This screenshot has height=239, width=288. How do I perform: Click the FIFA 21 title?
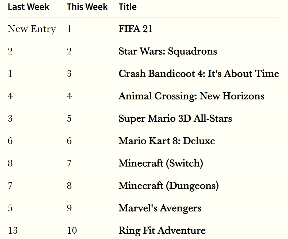pos(136,29)
